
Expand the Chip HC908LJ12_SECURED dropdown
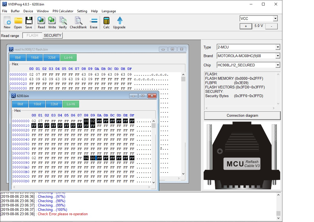pyautogui.click(x=277, y=65)
